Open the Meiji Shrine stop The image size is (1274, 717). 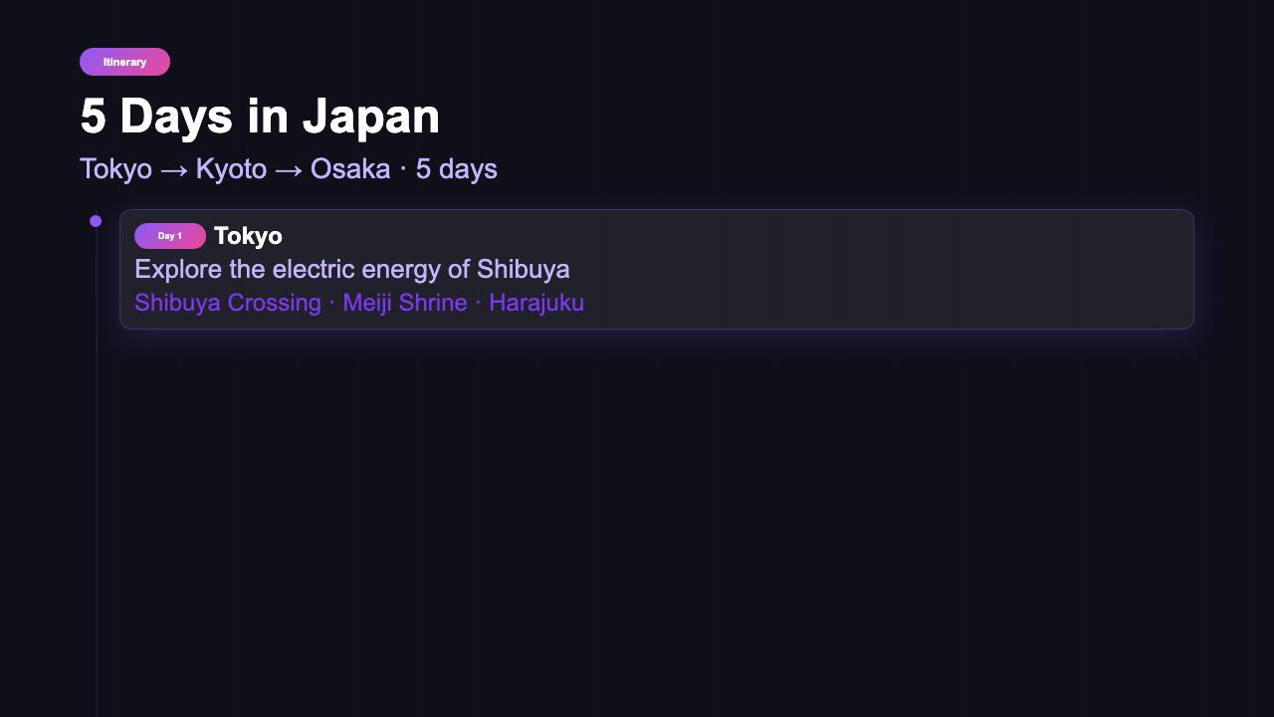click(405, 303)
